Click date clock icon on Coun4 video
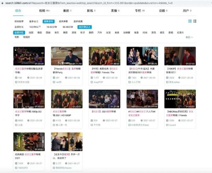The height and width of the screenshot is (173, 212). (182, 120)
